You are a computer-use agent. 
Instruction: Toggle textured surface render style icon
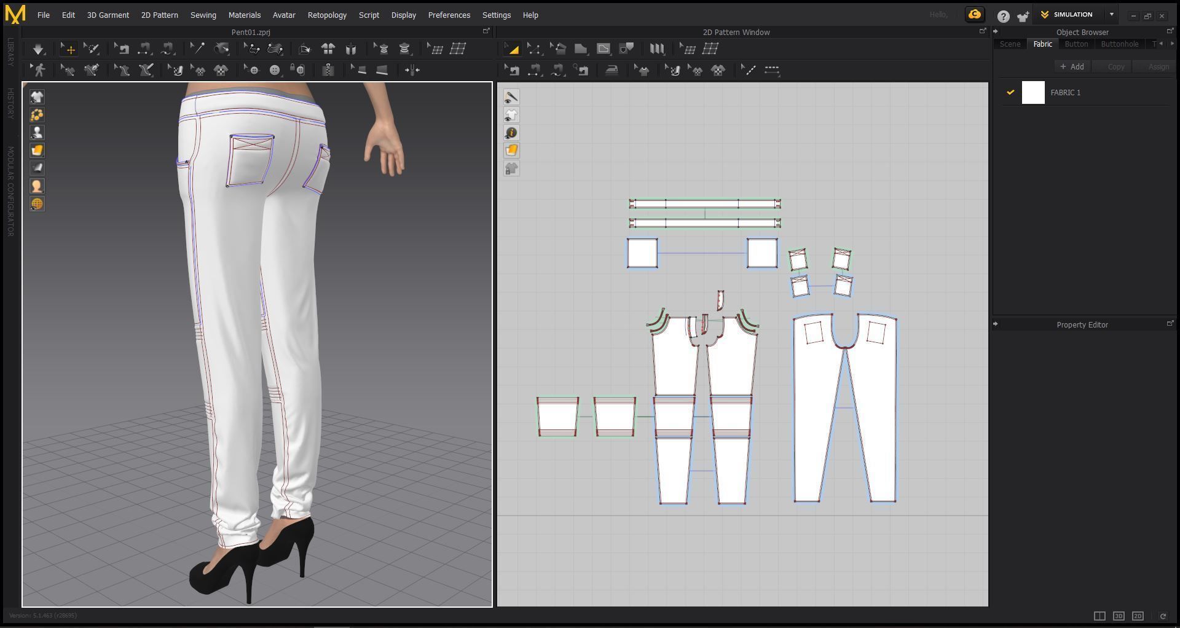coord(37,151)
